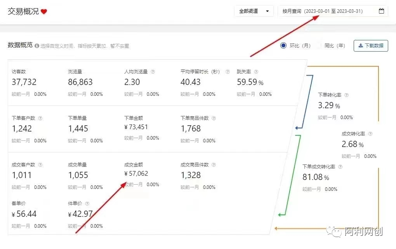Click the 成交金额 value ¥57,062
The width and height of the screenshot is (396, 249).
point(136,174)
